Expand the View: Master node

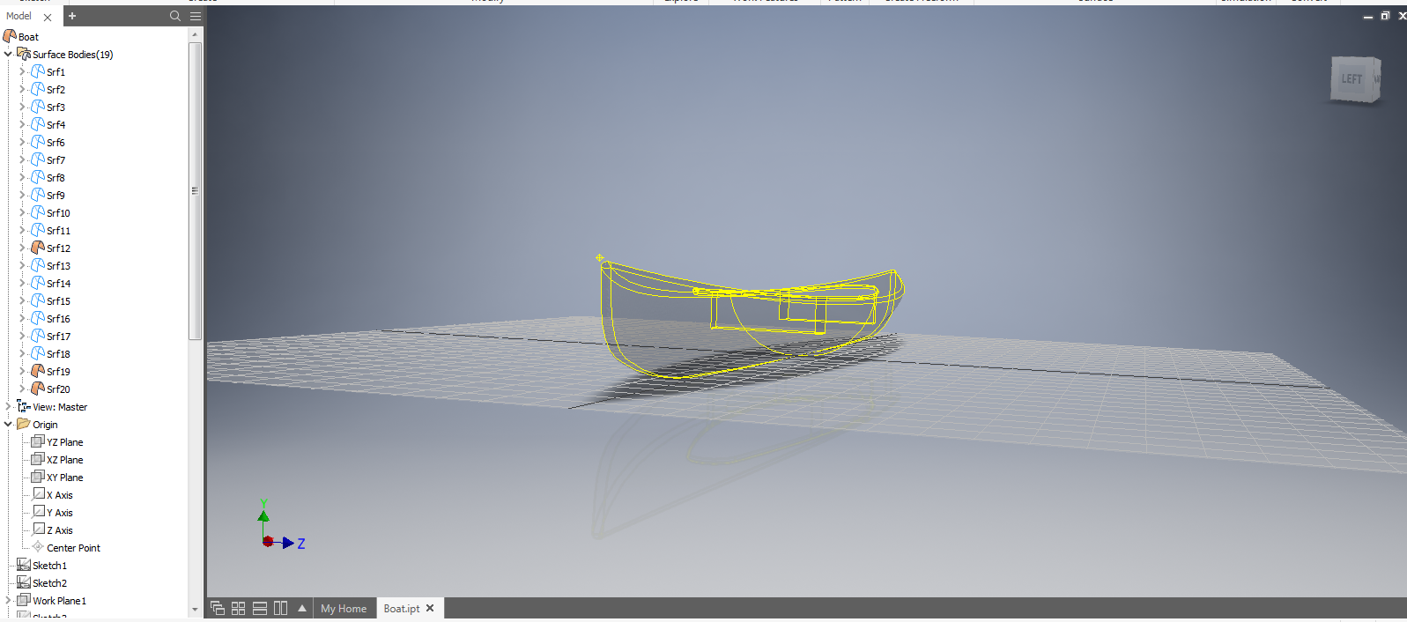(9, 406)
